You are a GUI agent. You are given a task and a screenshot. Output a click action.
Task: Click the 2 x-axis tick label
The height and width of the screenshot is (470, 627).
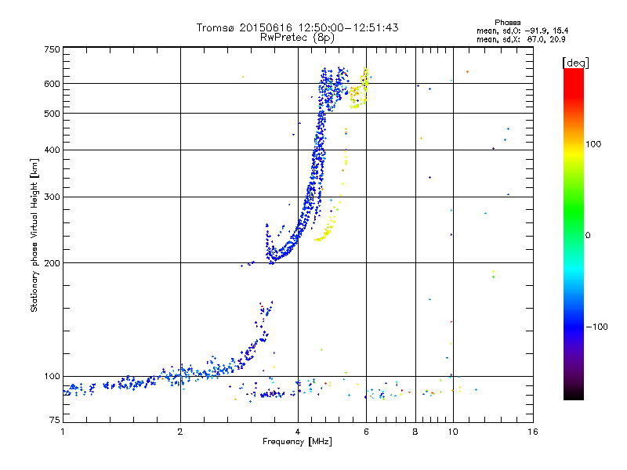[180, 432]
